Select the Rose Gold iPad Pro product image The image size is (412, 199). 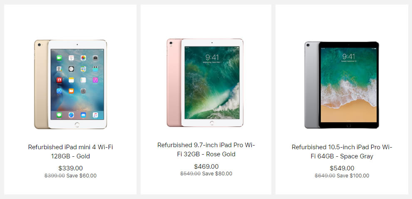coord(205,83)
